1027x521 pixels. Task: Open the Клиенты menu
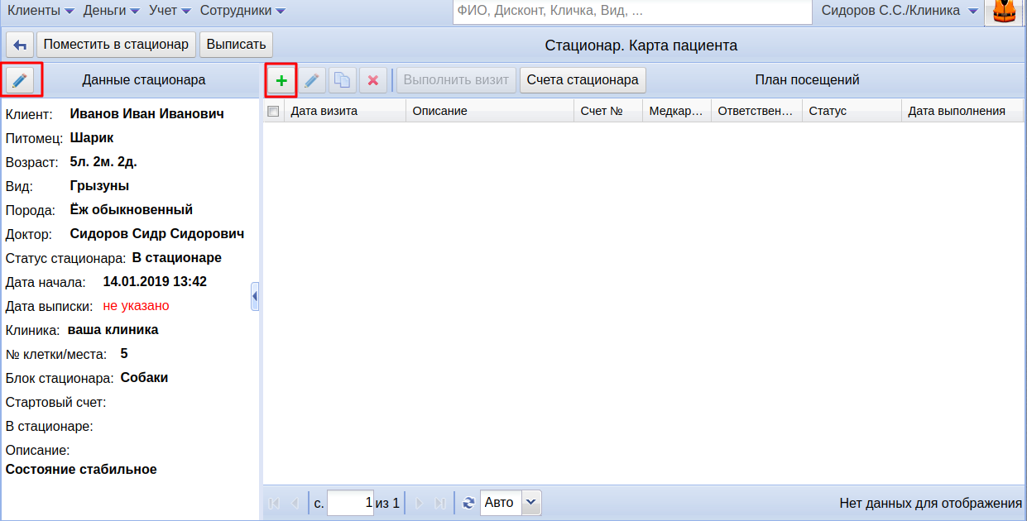(40, 11)
